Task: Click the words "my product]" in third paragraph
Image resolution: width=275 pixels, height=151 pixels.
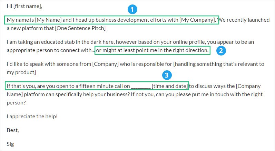Action: (x=21, y=72)
